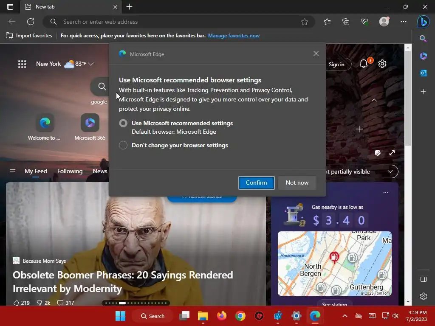
Task: Open File Explorer from the taskbar
Action: [x=203, y=316]
